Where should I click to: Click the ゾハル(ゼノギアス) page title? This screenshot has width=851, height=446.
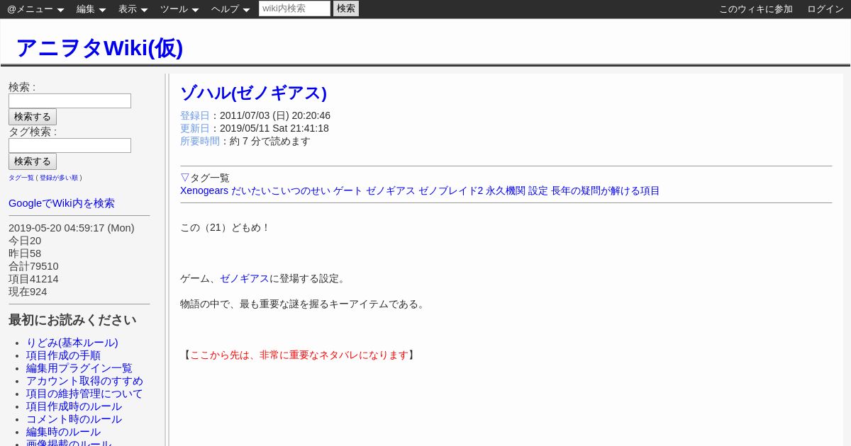[x=253, y=93]
